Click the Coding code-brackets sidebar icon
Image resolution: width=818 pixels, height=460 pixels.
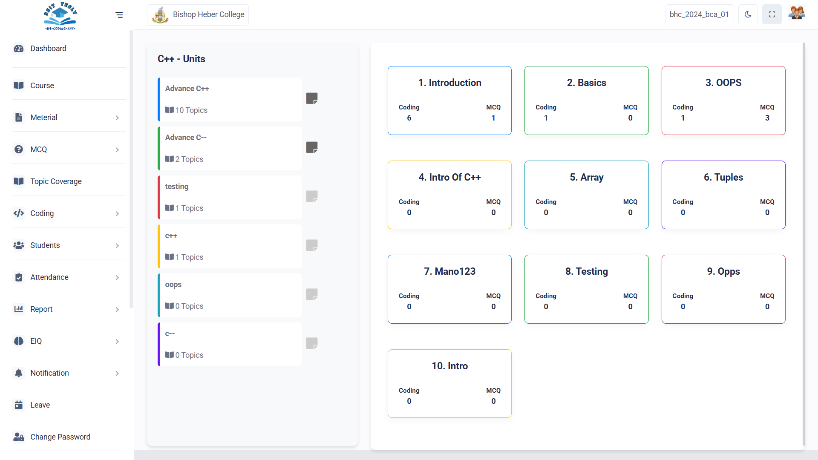pos(19,213)
